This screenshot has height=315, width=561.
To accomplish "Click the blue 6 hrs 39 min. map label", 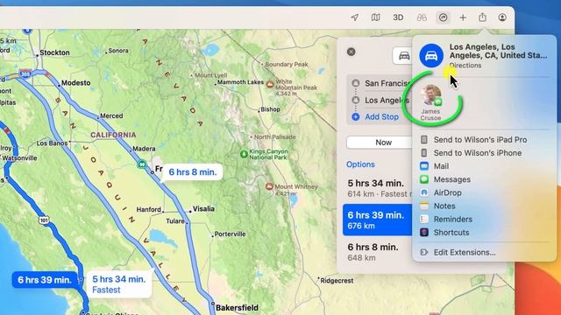I will coord(45,280).
